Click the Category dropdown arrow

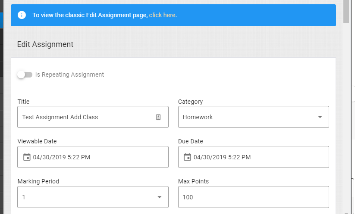pos(320,117)
